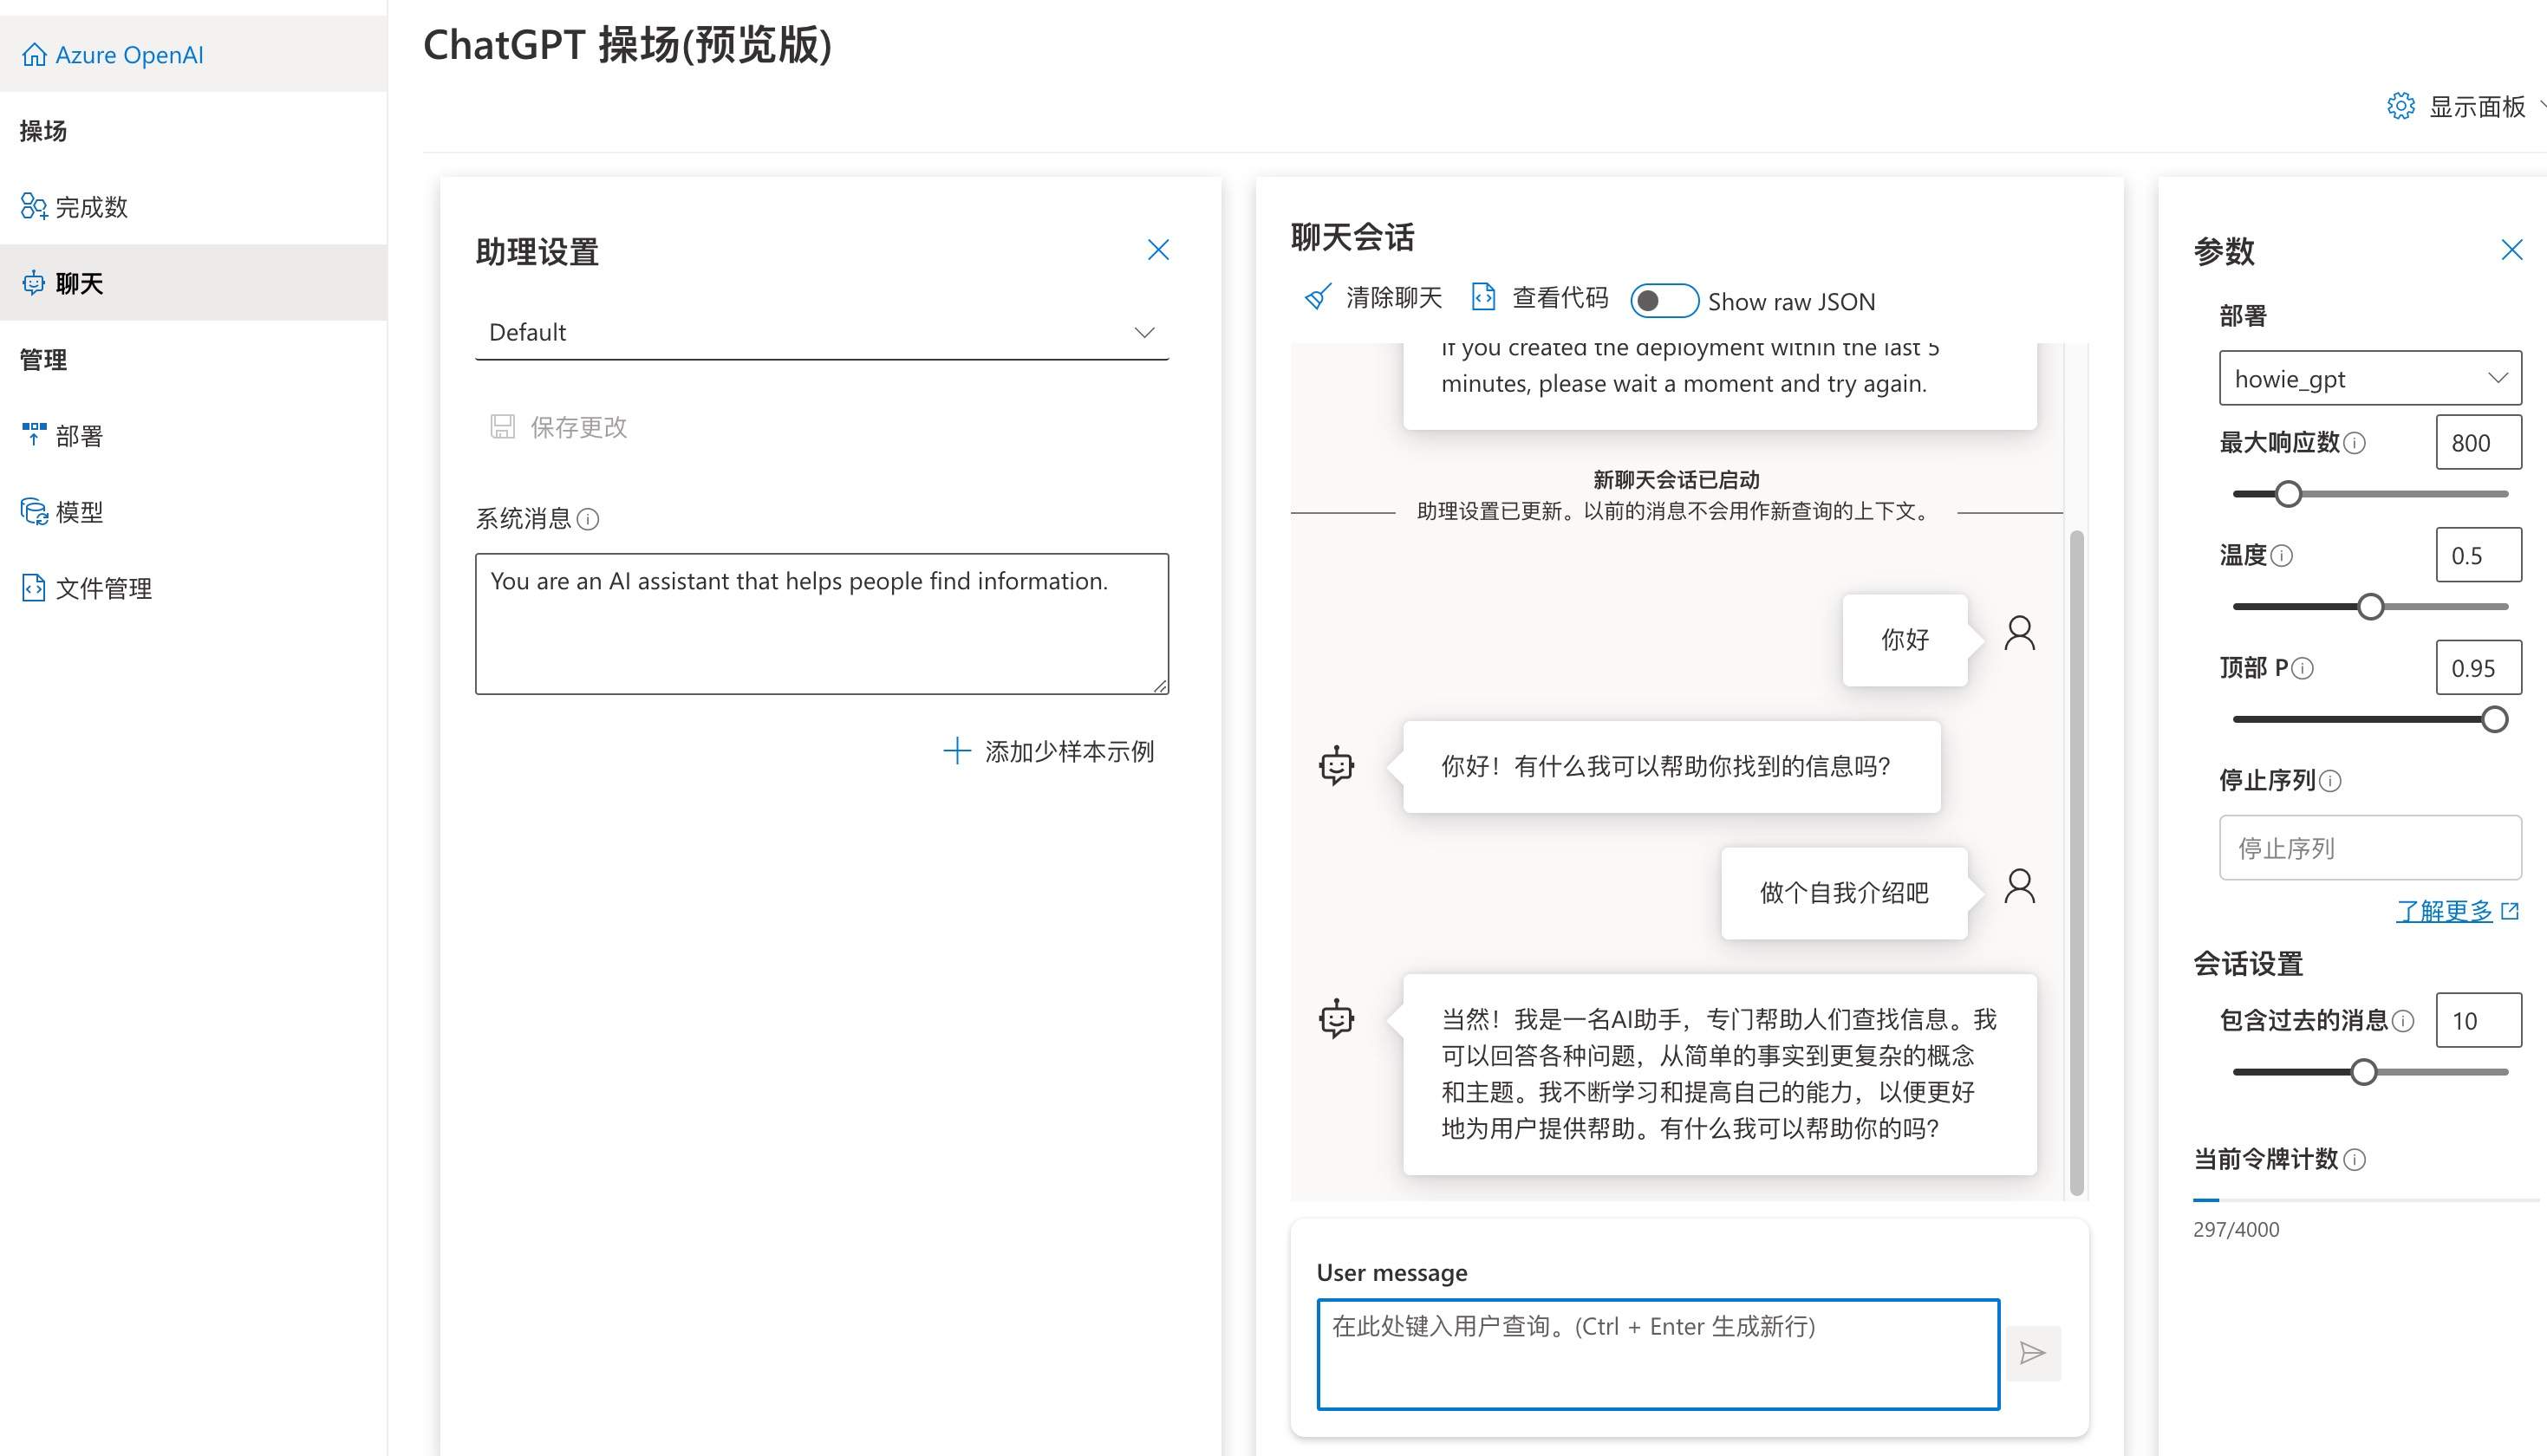Show info for 最大响应数
2547x1456 pixels.
pyautogui.click(x=2355, y=443)
